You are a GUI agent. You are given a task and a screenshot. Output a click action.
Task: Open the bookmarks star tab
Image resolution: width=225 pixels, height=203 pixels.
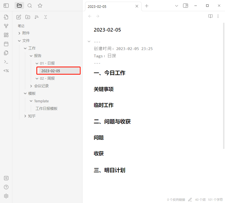click(40, 6)
